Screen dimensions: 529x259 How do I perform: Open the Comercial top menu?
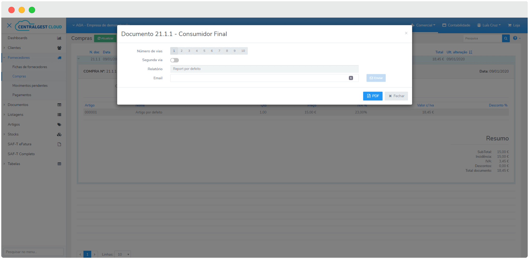click(x=423, y=25)
